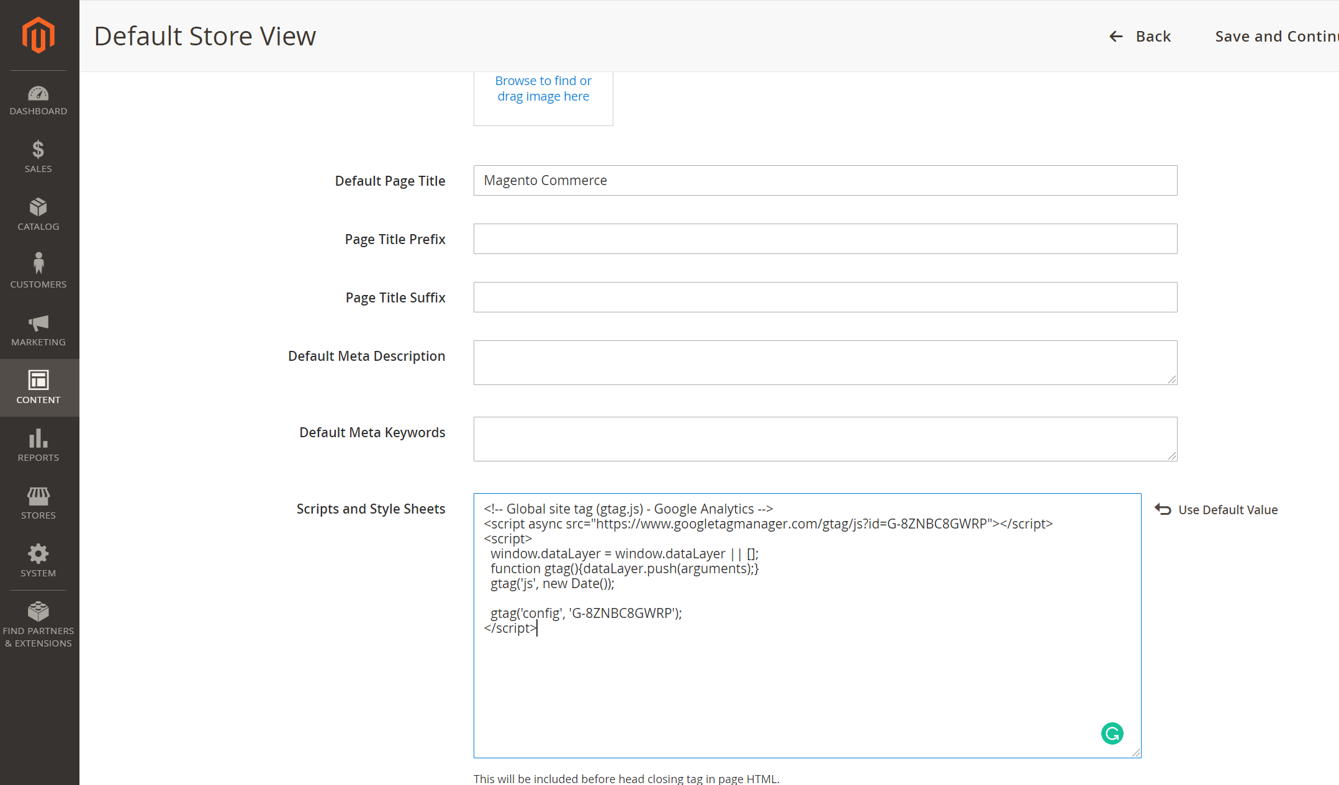Viewport: 1339px width, 785px height.
Task: Click the note about head closing tag
Action: click(x=626, y=778)
